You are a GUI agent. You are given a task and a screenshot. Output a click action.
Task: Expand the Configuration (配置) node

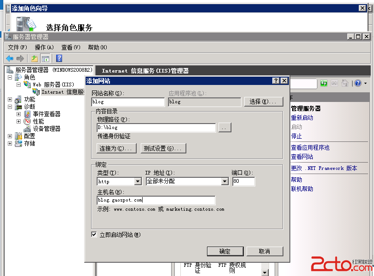[10, 136]
